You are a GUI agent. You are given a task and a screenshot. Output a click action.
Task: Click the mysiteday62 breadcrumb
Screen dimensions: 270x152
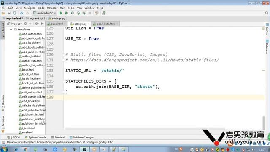(35, 19)
